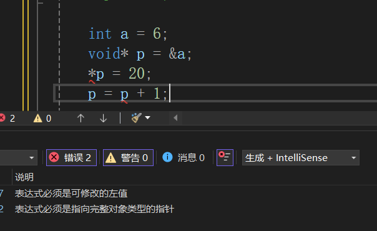Viewport: 377px width, 231px height.
Task: Open the scope dropdown left of 错误
Action: tap(19, 158)
